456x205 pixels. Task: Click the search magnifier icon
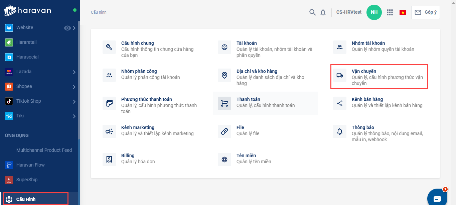[x=312, y=12]
